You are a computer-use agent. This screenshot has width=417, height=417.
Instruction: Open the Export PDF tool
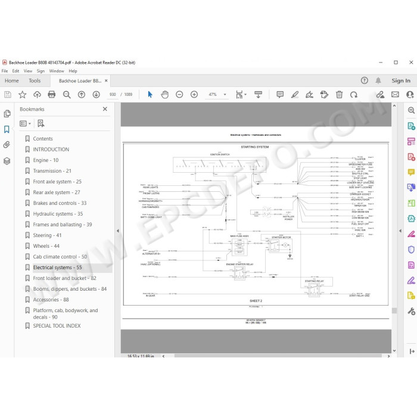click(411, 126)
